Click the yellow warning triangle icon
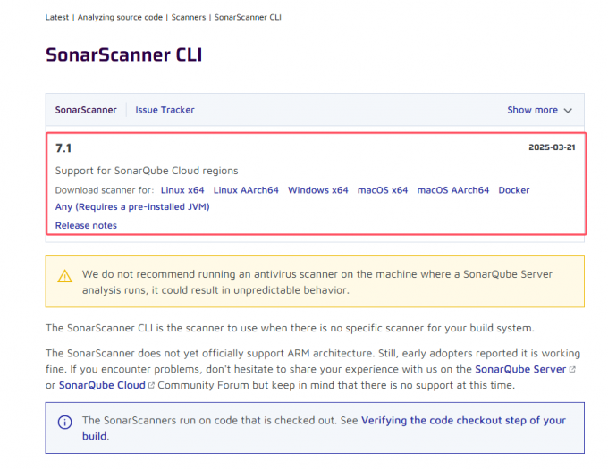 tap(64, 276)
